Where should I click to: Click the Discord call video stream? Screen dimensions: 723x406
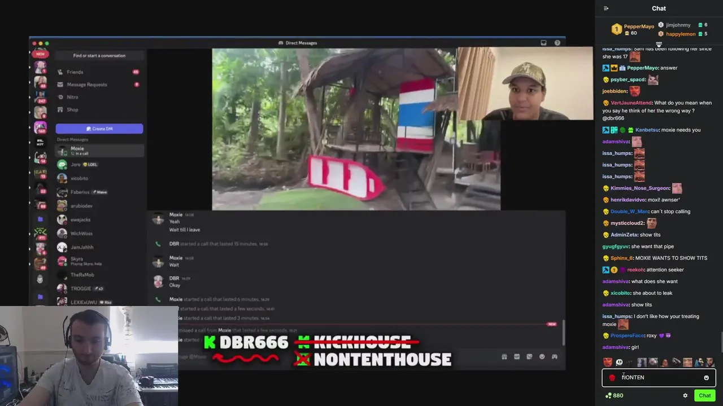(x=356, y=129)
